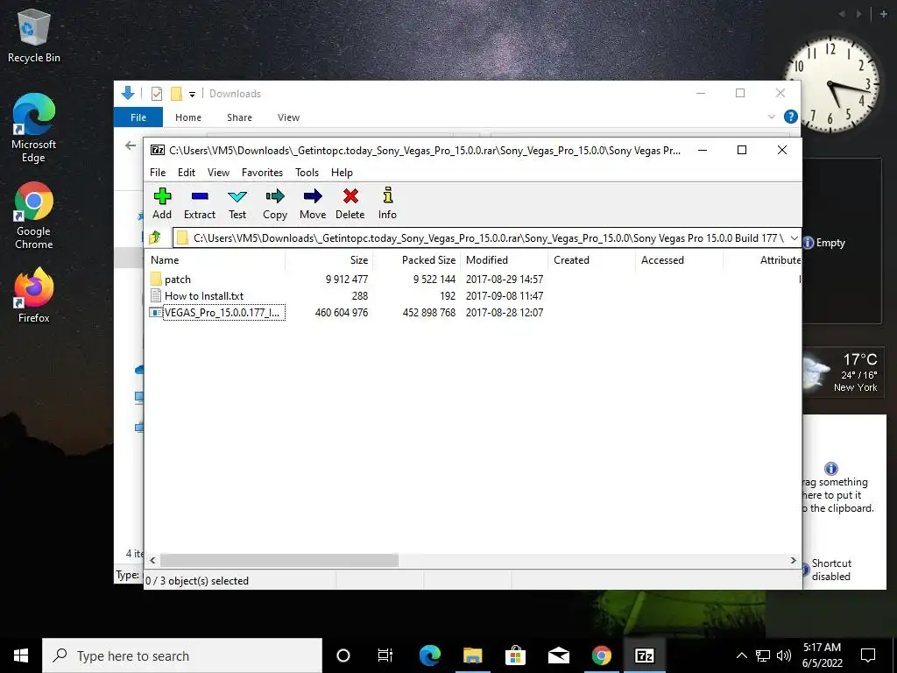Open the Quick Access Toolbar customize dropdown

pos(192,94)
